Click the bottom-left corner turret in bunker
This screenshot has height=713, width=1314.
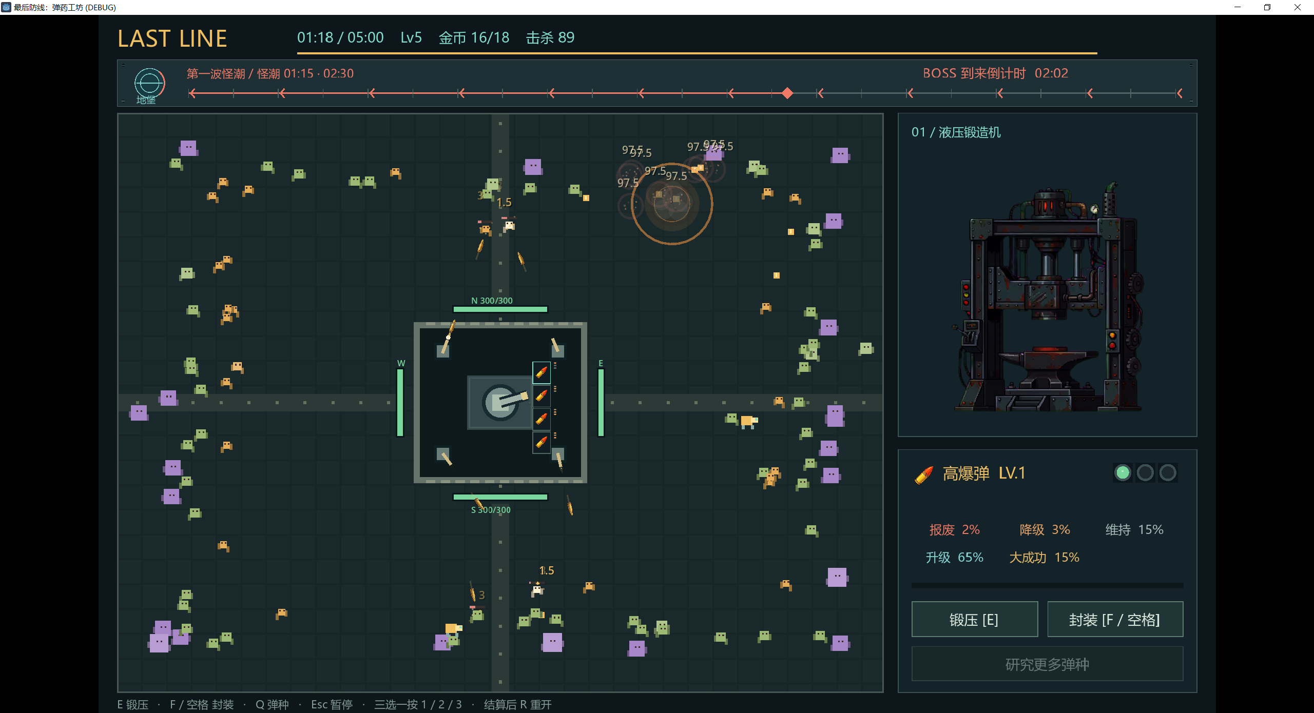(x=443, y=454)
